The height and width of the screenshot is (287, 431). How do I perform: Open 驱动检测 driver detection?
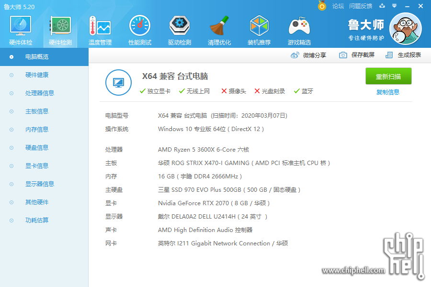coord(180,30)
